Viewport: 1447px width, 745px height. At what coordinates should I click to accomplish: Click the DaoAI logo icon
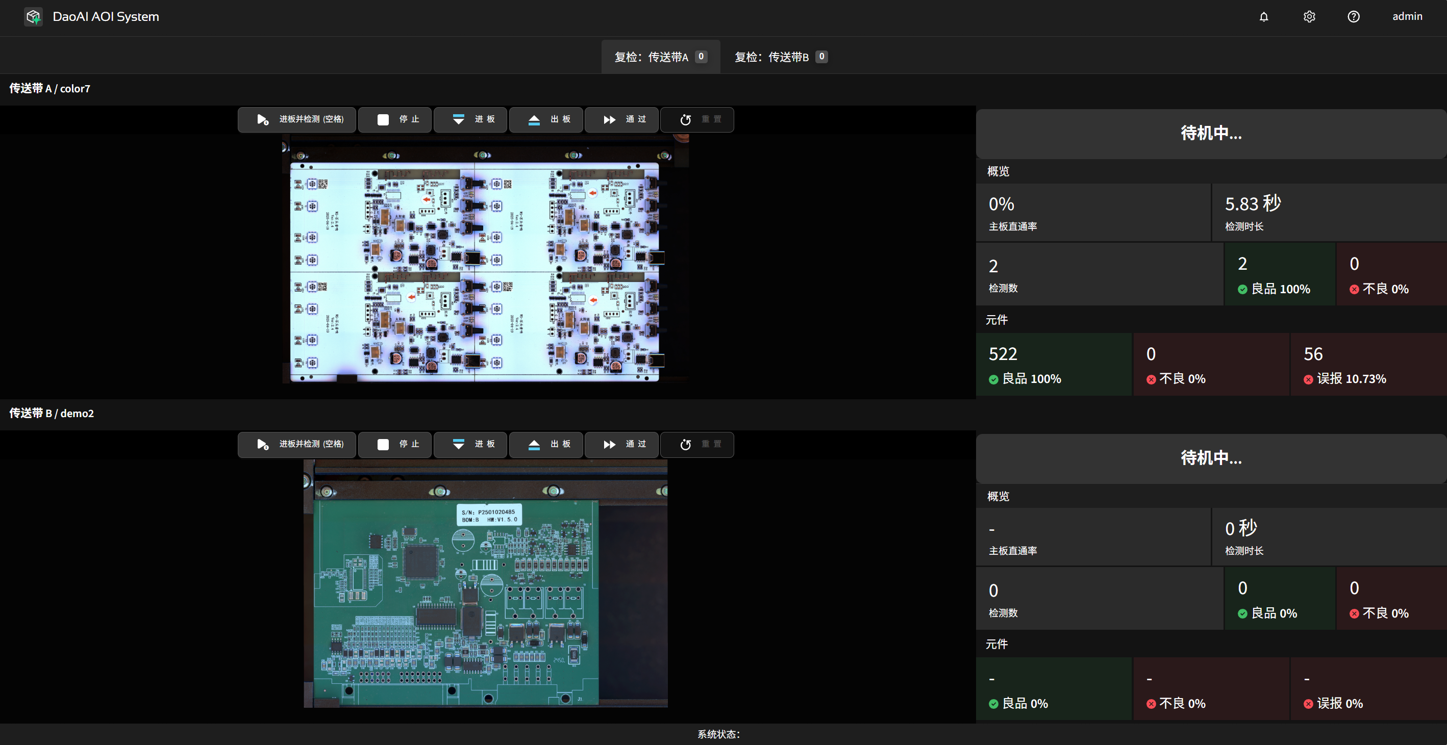pyautogui.click(x=34, y=17)
